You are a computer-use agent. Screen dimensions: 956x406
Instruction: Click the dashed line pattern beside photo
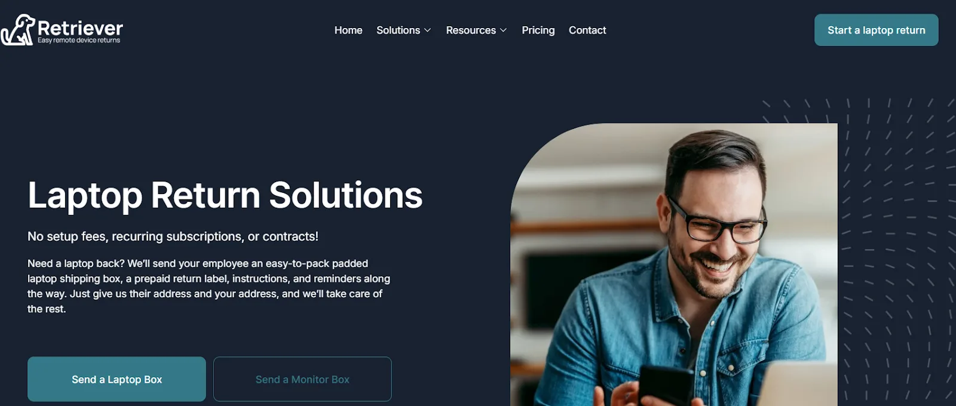tap(896, 251)
